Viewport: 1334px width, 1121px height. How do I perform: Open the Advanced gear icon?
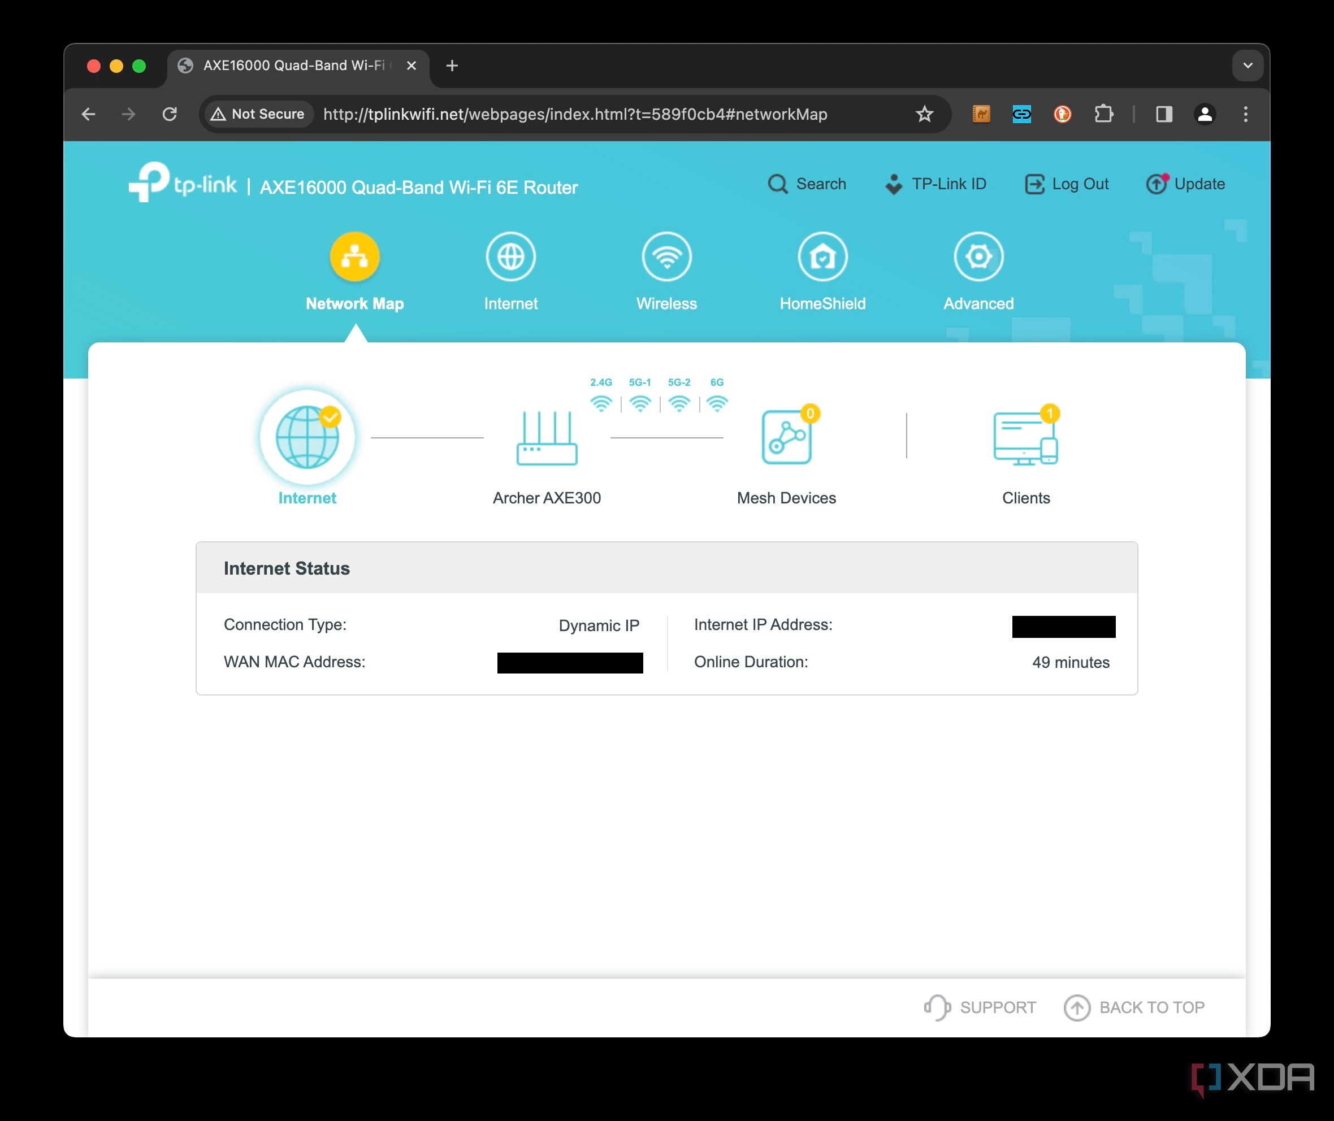pyautogui.click(x=978, y=257)
